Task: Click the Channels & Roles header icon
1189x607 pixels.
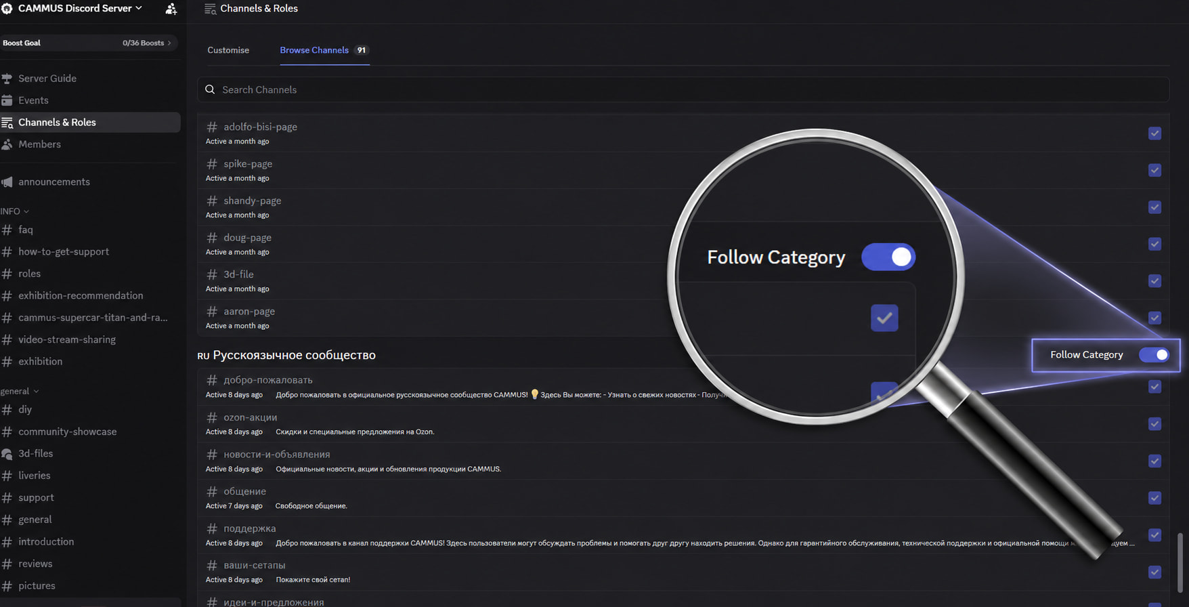Action: pyautogui.click(x=211, y=9)
